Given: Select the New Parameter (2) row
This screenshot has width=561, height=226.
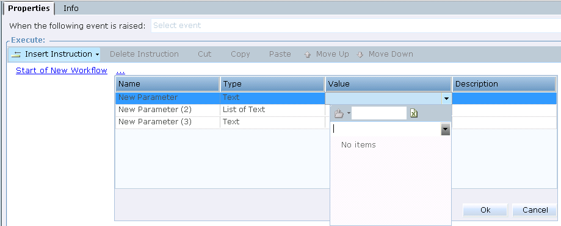Looking at the screenshot, I should 336,110.
